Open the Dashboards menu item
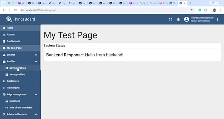The width and height of the screenshot is (224, 119). [x=20, y=41]
